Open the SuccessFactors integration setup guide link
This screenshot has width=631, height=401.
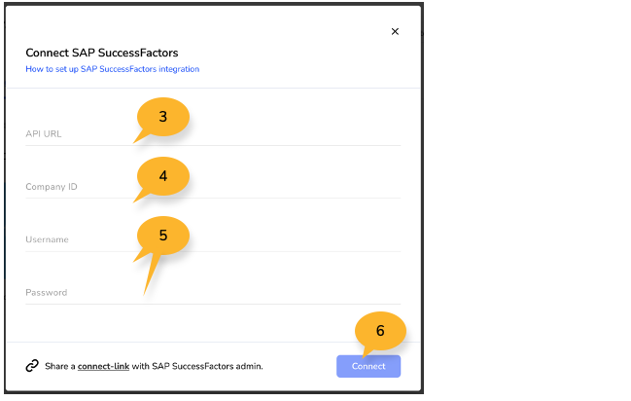coord(113,69)
